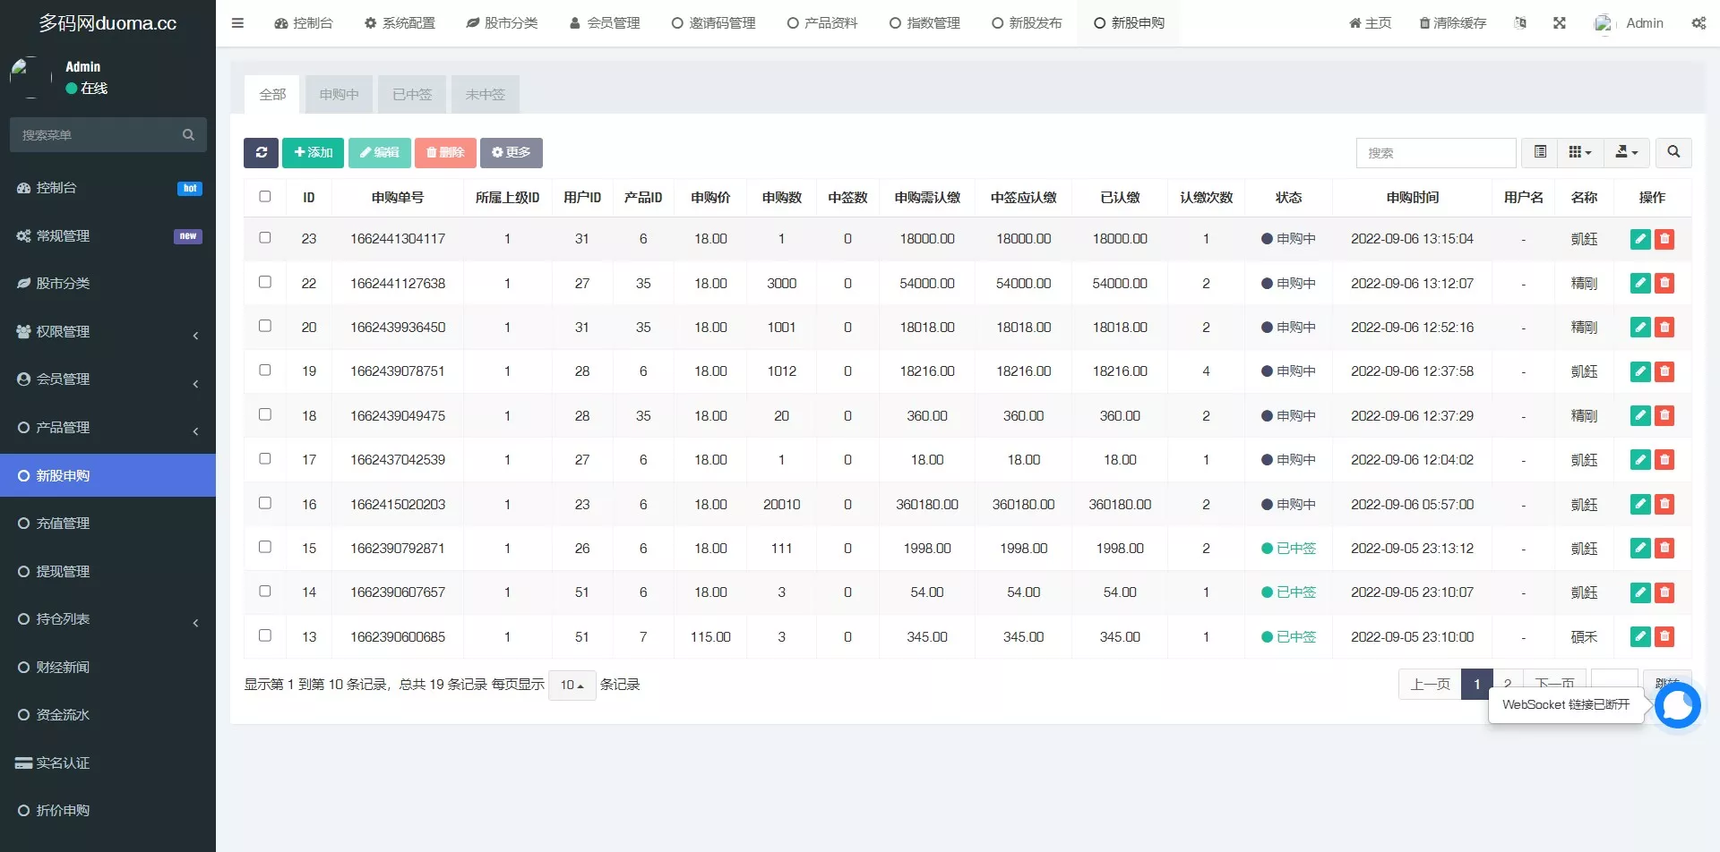The width and height of the screenshot is (1720, 852).
Task: Open the export data dropdown
Action: [x=1626, y=153]
